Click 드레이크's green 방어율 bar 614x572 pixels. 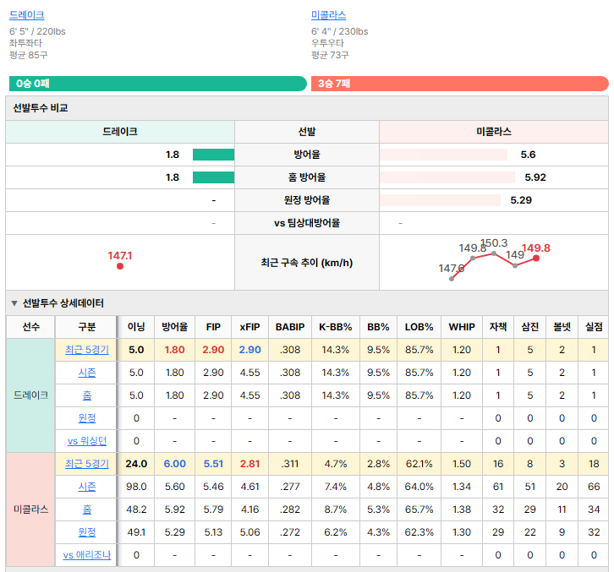[x=213, y=155]
